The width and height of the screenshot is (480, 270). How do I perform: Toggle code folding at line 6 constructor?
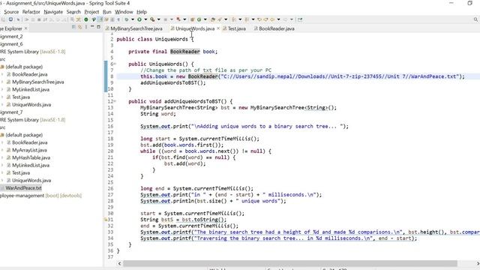(115, 64)
